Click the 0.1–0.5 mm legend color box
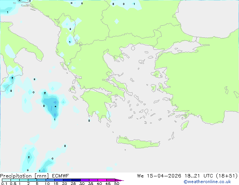The image size is (239, 185). pyautogui.click(x=6, y=180)
